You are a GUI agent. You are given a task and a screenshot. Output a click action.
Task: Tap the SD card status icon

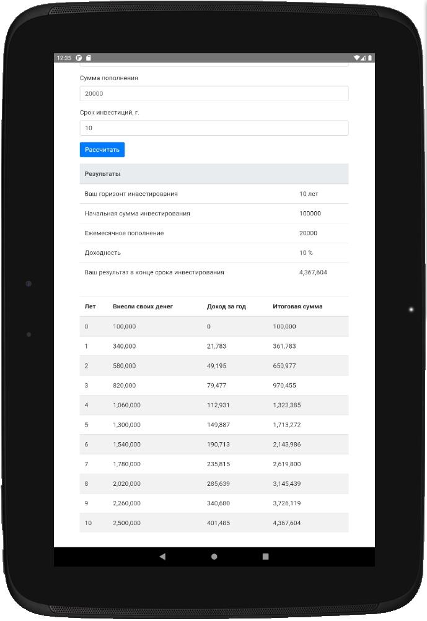pos(89,58)
